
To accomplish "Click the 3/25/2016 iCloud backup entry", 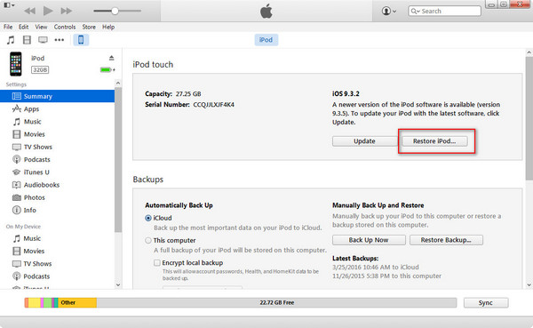I will click(376, 267).
